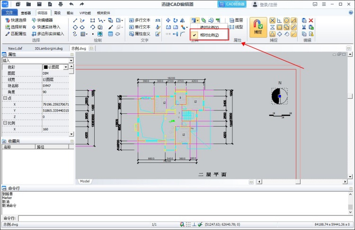This screenshot has width=355, height=230.
Task: Export to PDF using the PDF icon
Action: coord(50,4)
